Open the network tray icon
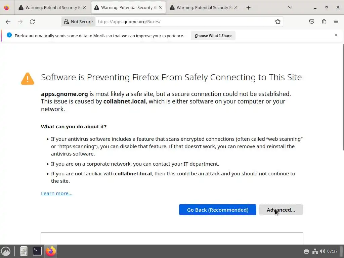This screenshot has height=258, width=344. tap(315, 251)
